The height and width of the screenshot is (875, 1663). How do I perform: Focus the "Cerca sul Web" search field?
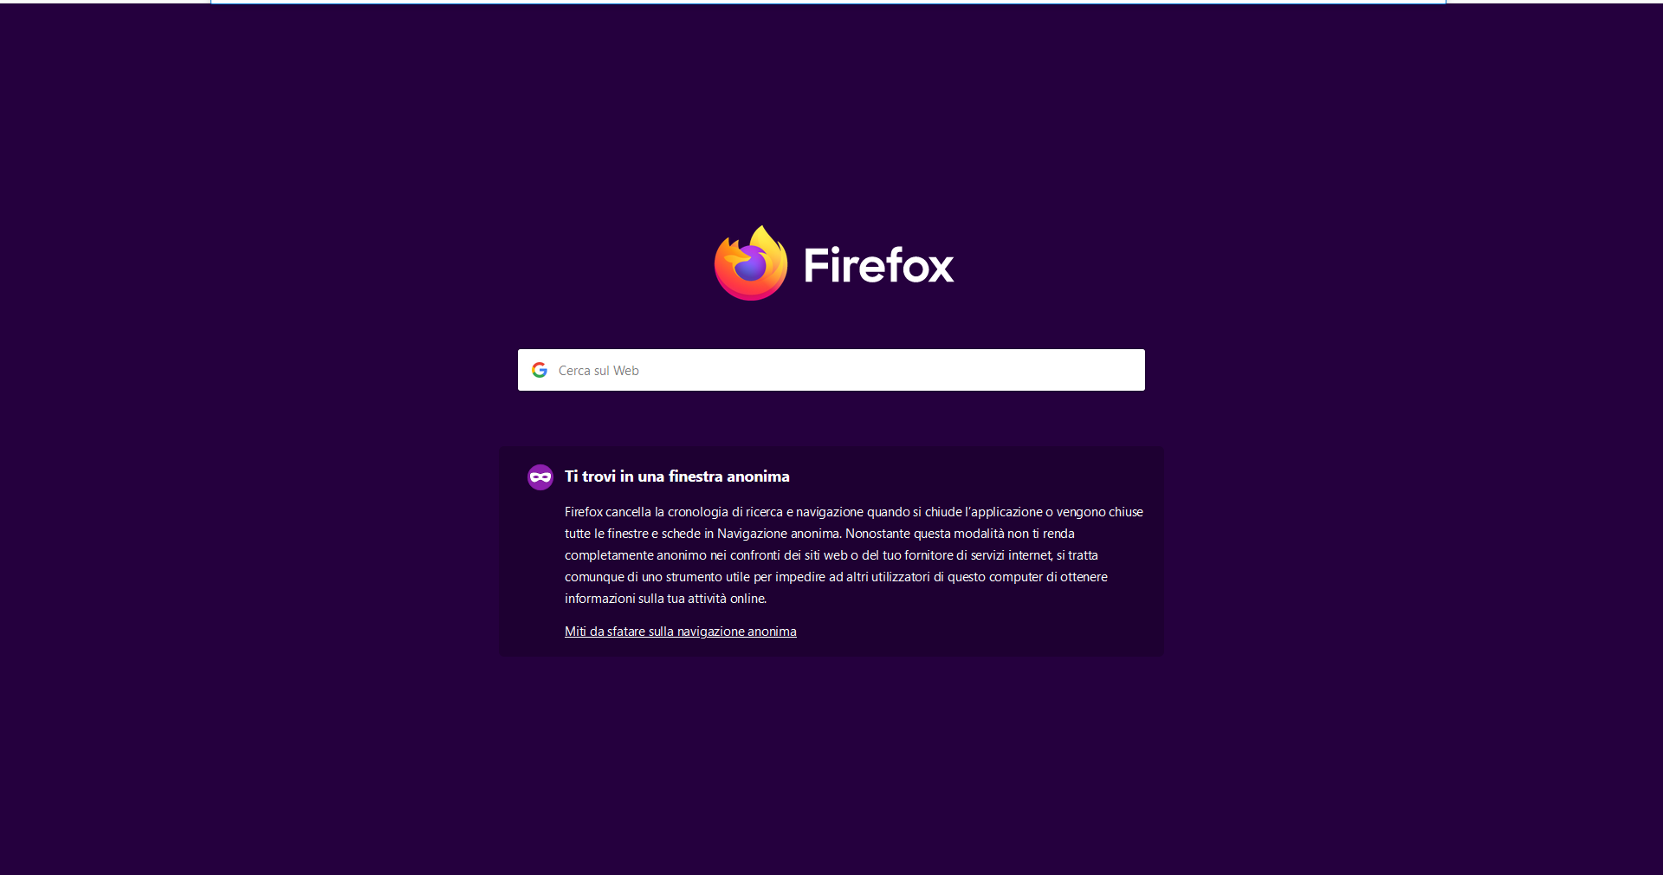pyautogui.click(x=831, y=370)
